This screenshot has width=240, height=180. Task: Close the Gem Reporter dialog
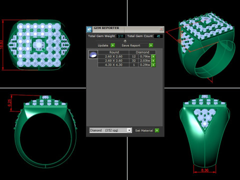(x=161, y=29)
